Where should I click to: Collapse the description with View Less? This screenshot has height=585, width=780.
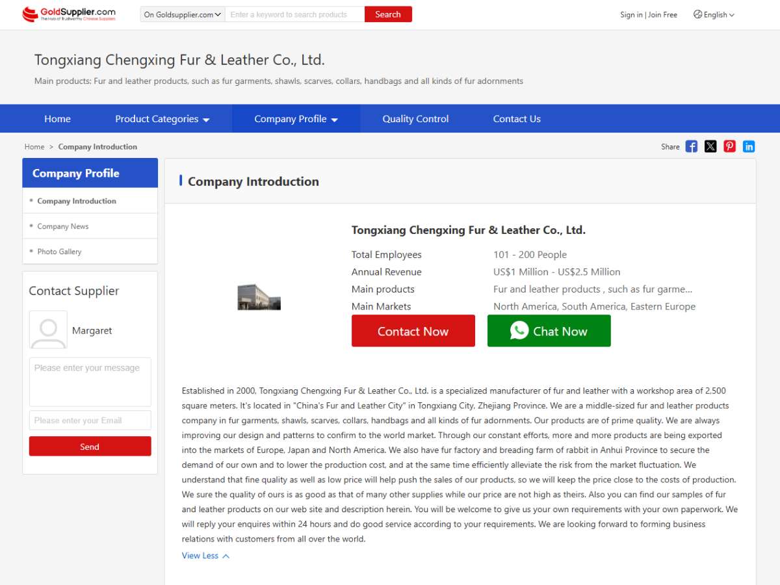pyautogui.click(x=205, y=556)
